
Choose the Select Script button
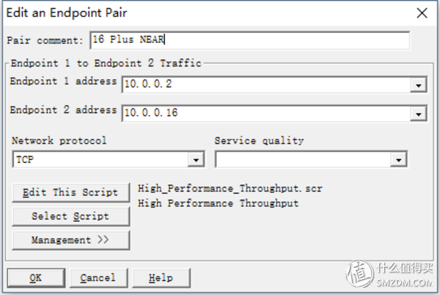pos(70,216)
